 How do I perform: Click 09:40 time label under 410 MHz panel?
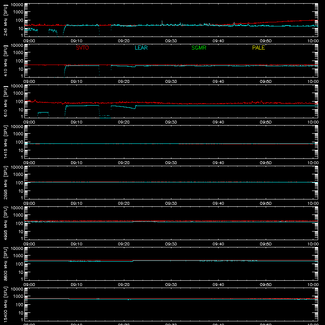click(218, 82)
